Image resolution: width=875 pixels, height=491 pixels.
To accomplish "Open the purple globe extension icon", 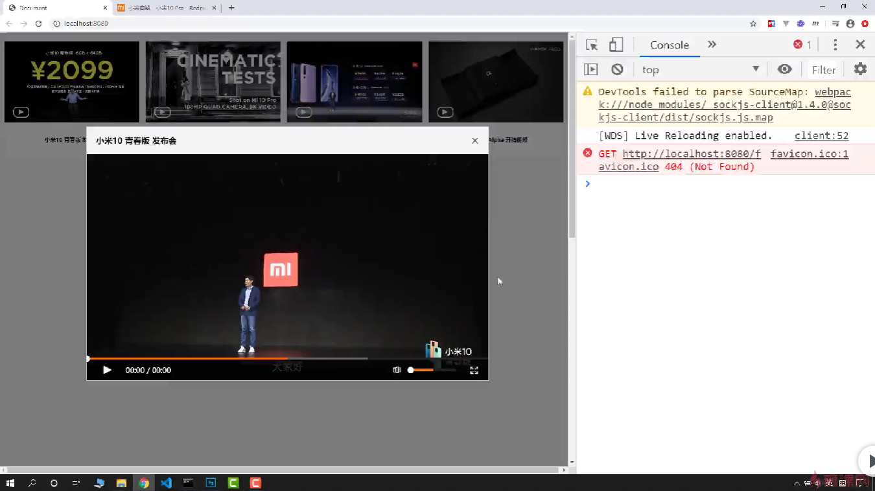I will point(800,23).
